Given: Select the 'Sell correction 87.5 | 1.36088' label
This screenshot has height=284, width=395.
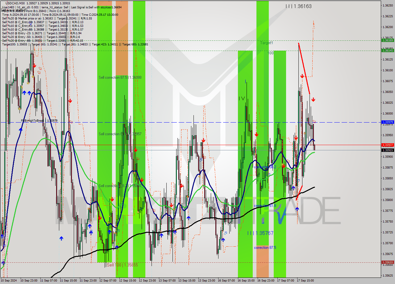Looking at the screenshot, I should (120, 77).
